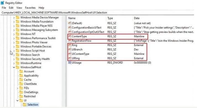Viewport: 197px width, 108px height.
Task: Click the Cache key folder icon
Action: (21, 80)
